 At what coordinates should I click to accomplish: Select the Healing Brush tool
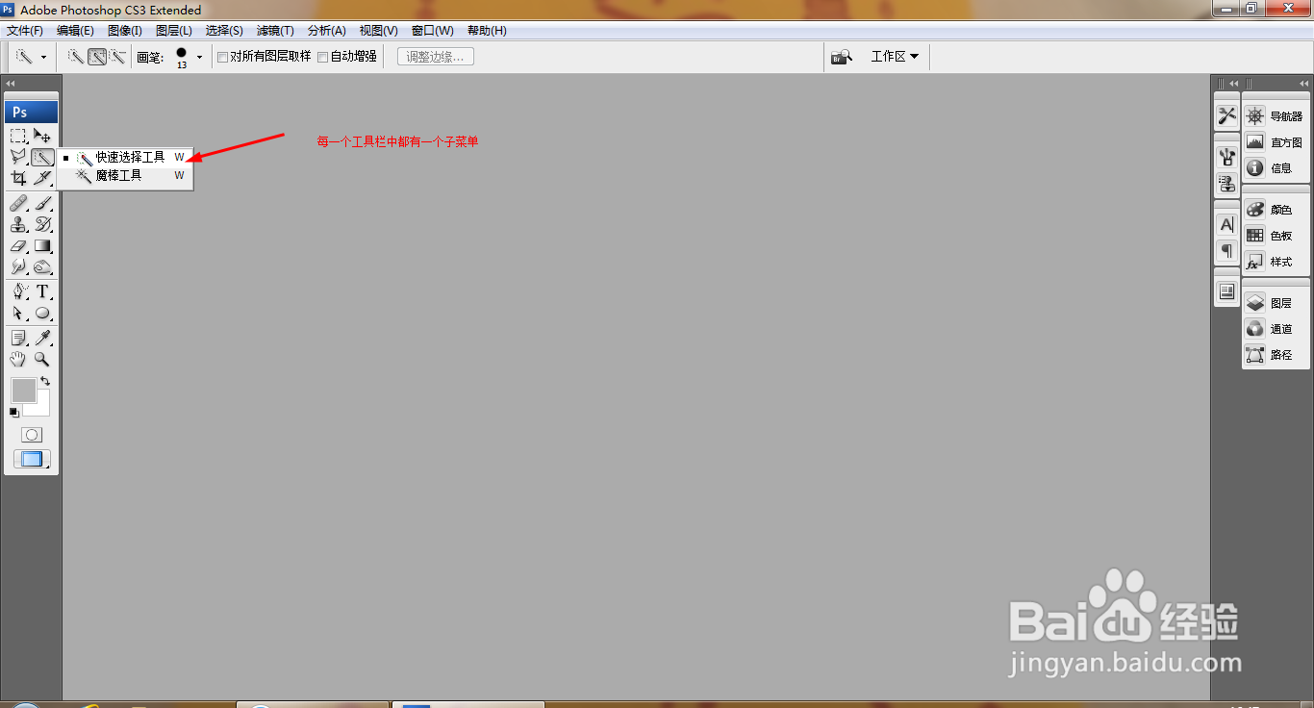tap(18, 204)
